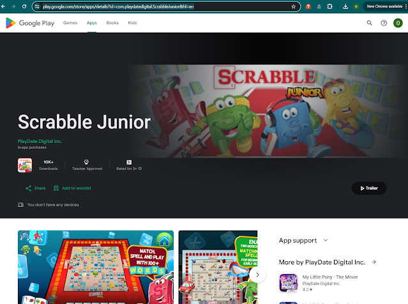Click the 10K+ Downloads text
The image size is (408, 304).
coord(49,165)
